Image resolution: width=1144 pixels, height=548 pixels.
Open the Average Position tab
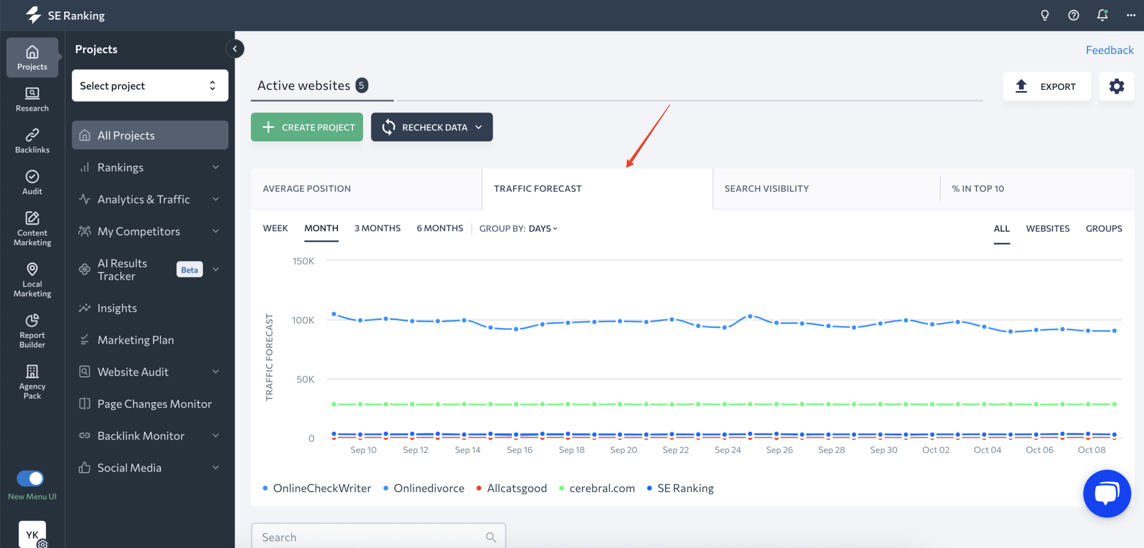pyautogui.click(x=306, y=188)
